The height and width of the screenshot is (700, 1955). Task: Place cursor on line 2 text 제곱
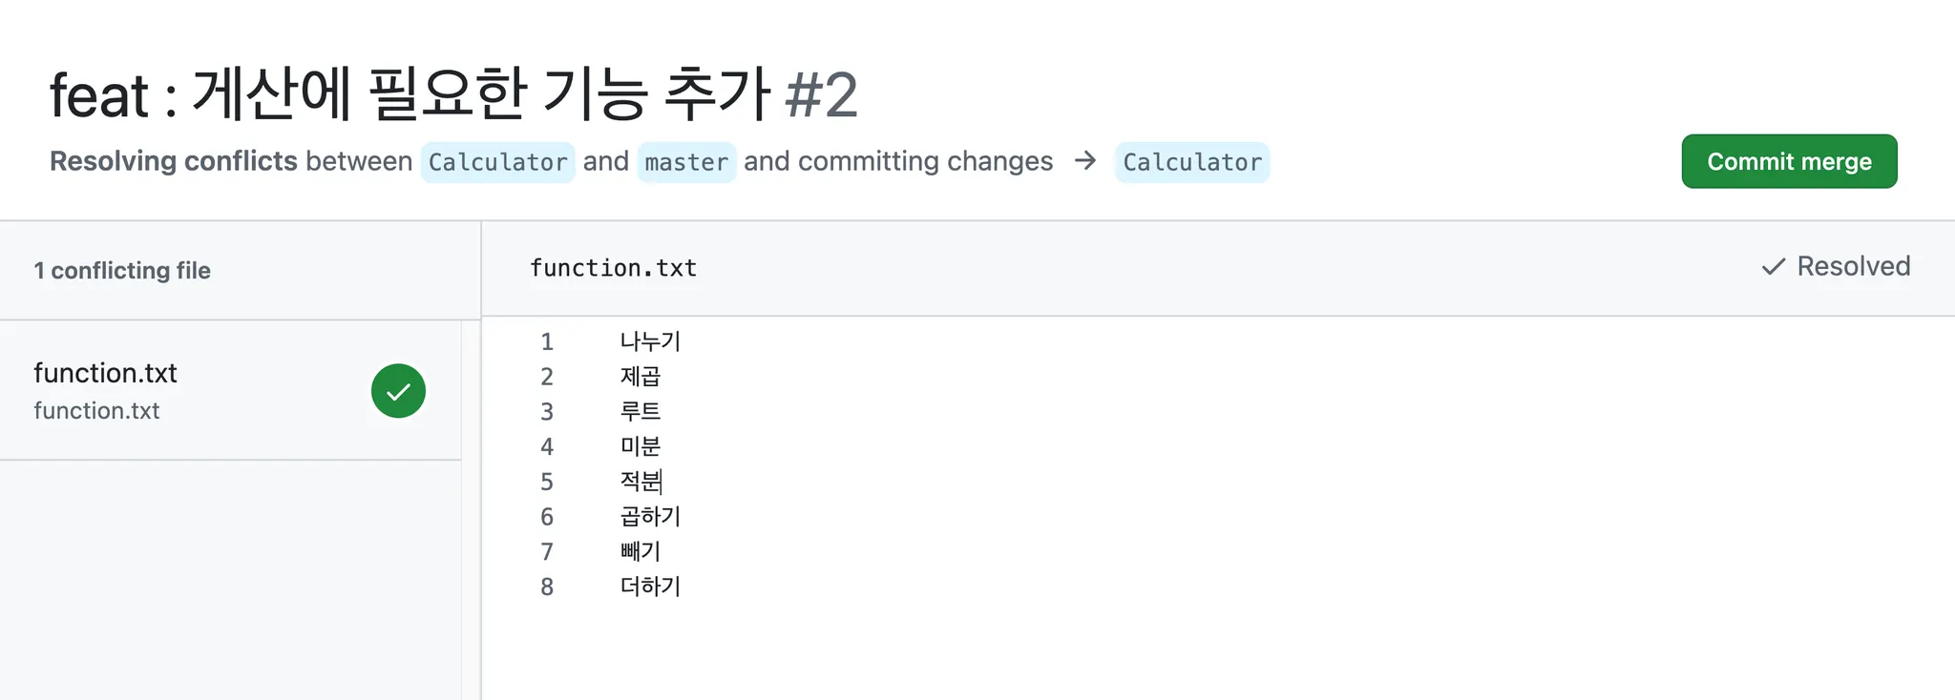pyautogui.click(x=640, y=377)
